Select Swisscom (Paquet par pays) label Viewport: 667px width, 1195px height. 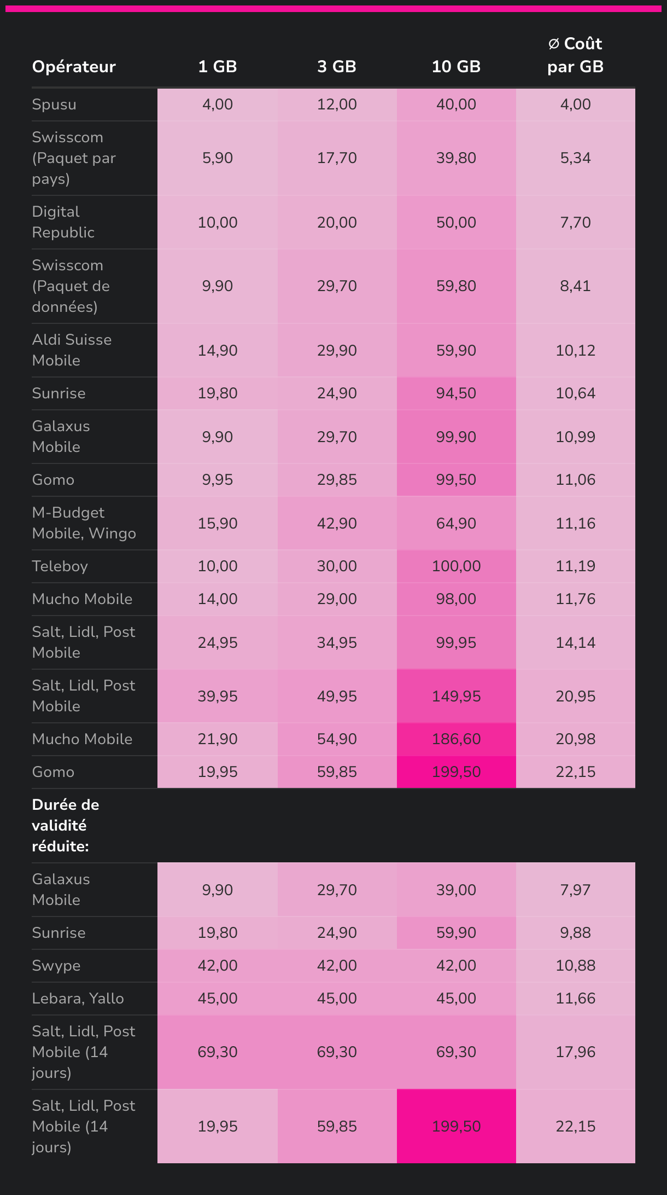tap(74, 158)
